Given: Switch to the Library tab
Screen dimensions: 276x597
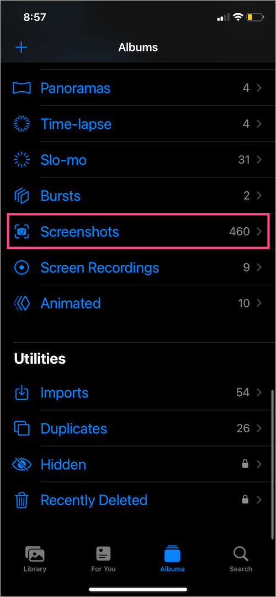Looking at the screenshot, I should (x=35, y=559).
